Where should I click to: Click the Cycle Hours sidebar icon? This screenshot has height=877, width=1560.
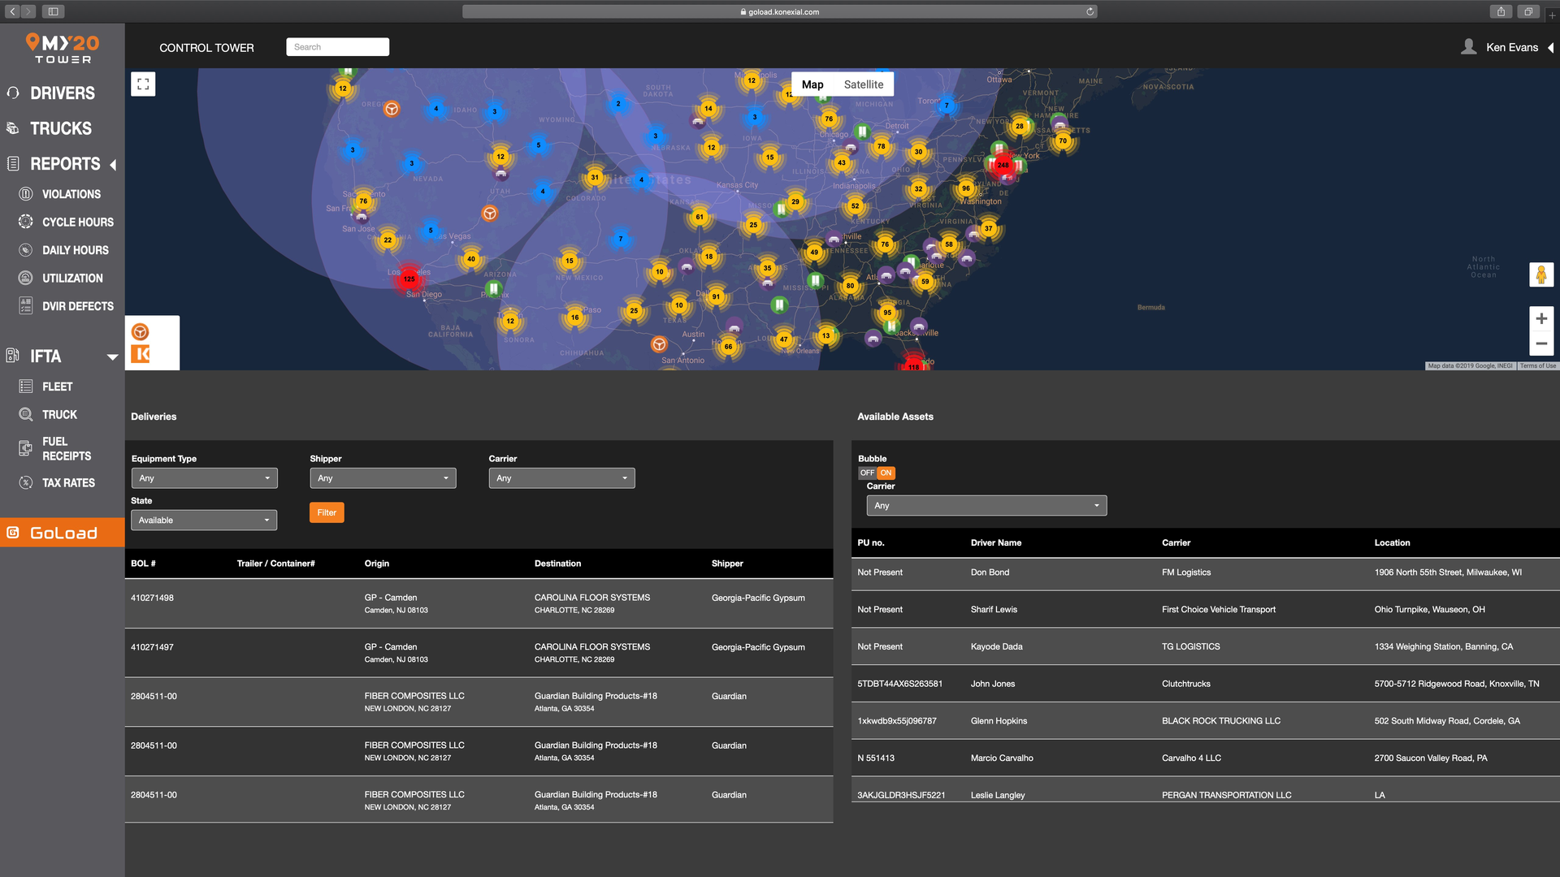[x=26, y=222]
